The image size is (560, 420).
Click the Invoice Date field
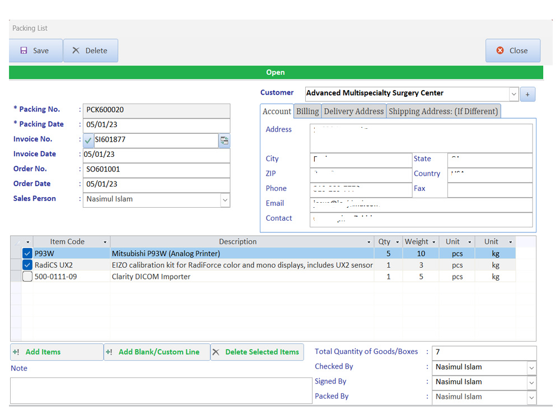[x=156, y=155]
